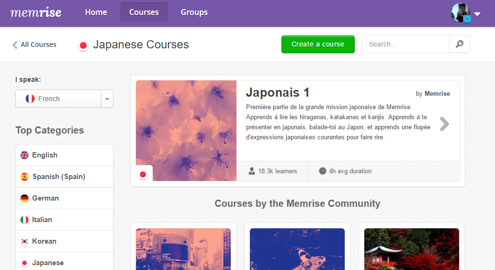
Task: Click the All Courses link
Action: tap(38, 45)
